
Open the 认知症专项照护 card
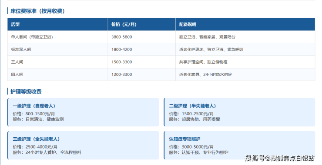[239, 146]
